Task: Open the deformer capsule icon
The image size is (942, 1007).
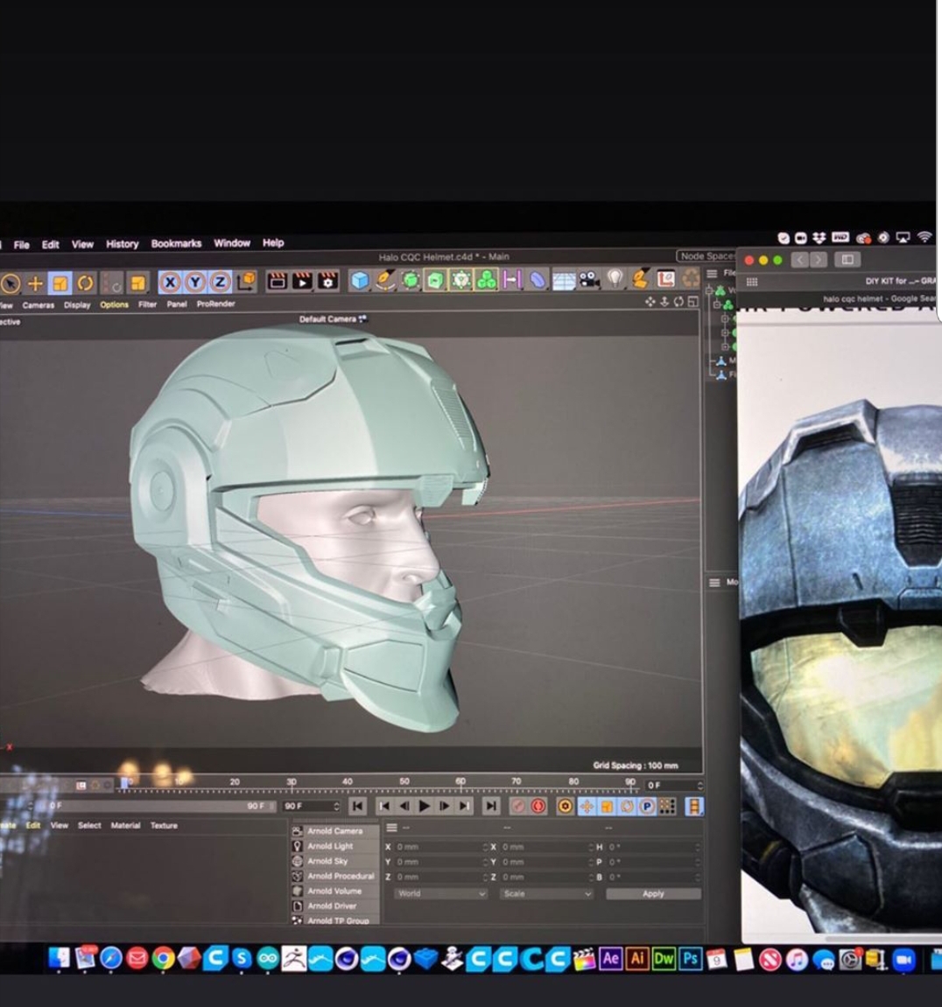Action: (538, 280)
